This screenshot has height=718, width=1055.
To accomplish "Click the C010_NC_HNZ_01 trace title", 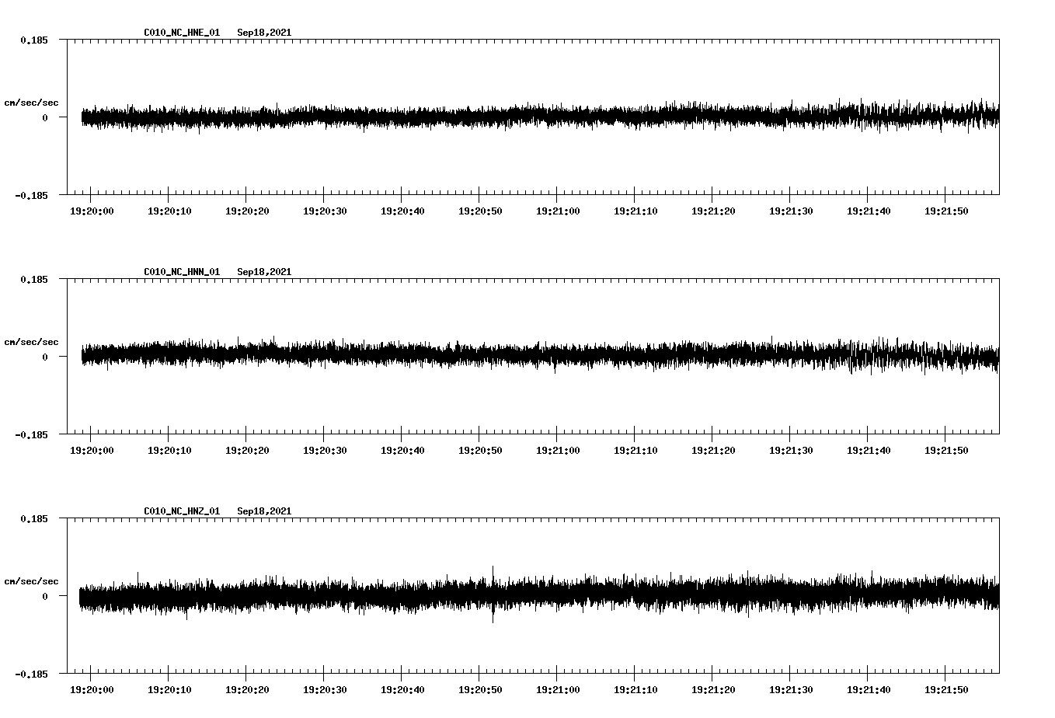I will click(182, 511).
